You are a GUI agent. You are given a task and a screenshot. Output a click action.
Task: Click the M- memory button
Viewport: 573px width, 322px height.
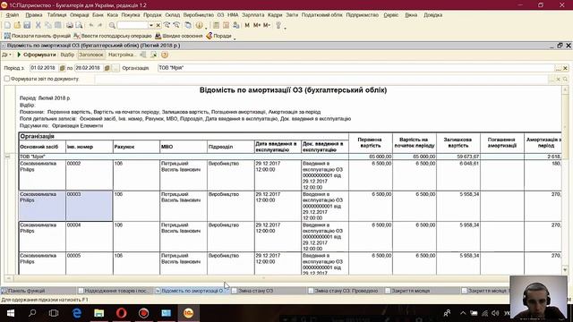point(267,25)
